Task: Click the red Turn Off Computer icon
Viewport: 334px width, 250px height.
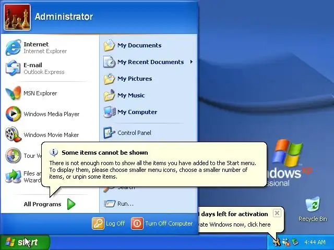Action: [x=137, y=223]
